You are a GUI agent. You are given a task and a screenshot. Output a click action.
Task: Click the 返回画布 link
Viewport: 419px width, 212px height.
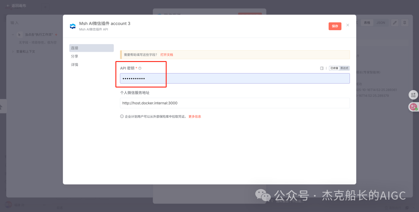pyautogui.click(x=19, y=5)
